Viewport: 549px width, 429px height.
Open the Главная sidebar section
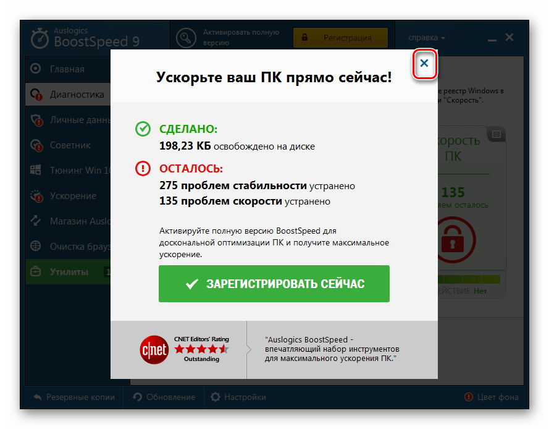pos(68,69)
